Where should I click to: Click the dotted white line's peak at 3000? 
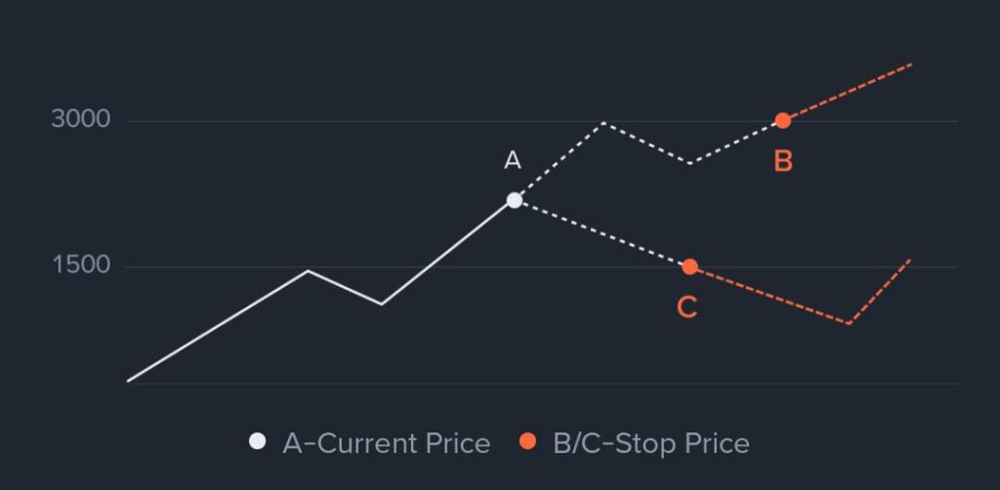[604, 122]
